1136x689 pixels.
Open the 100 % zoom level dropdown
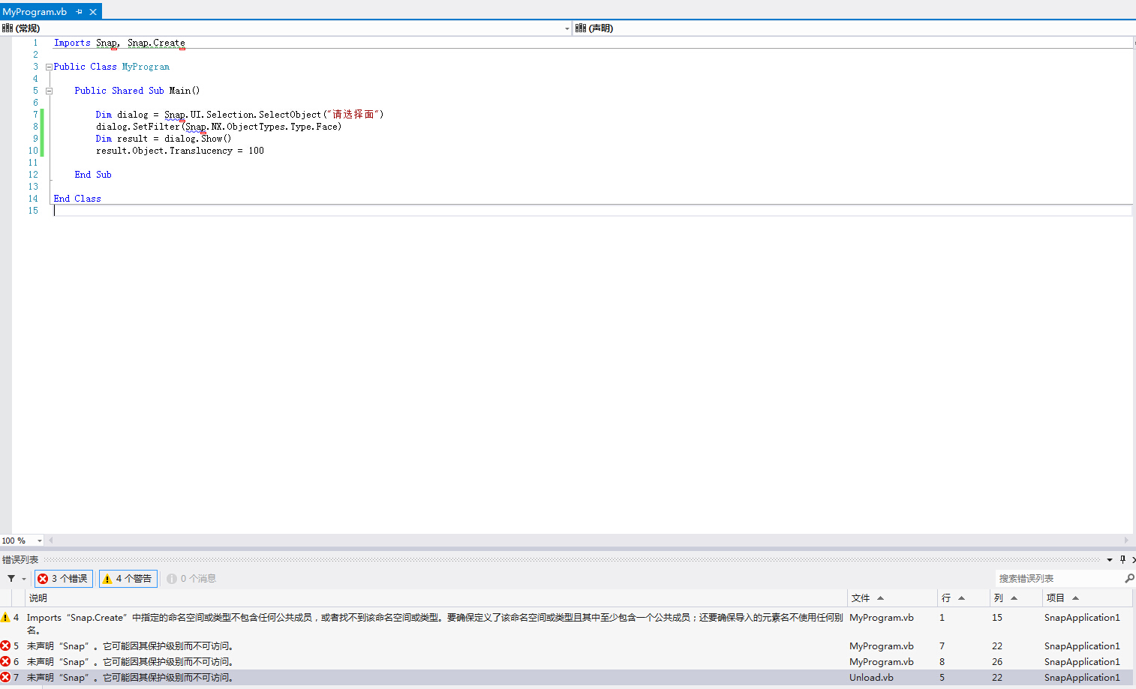[x=39, y=541]
